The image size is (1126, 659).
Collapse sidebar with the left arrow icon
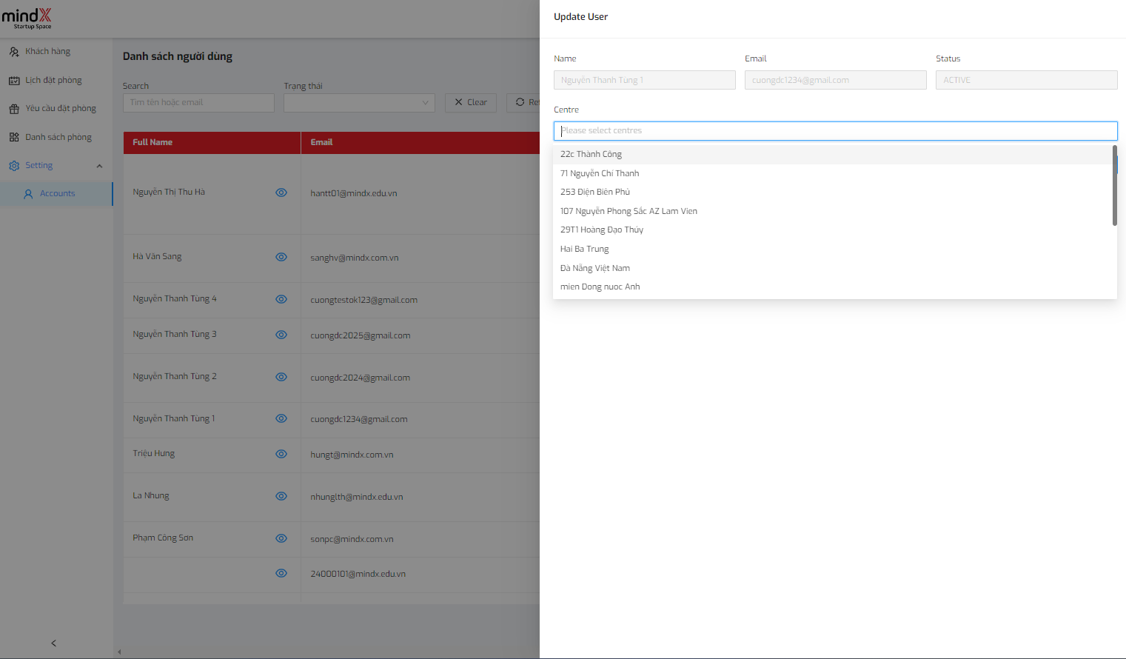click(53, 643)
